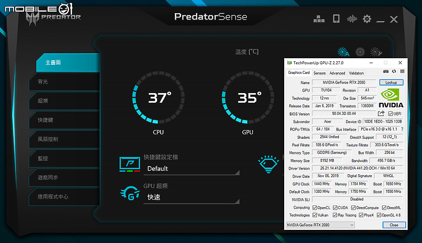Select the 主畫面 sidebar item
The height and width of the screenshot is (243, 422).
(x=68, y=63)
